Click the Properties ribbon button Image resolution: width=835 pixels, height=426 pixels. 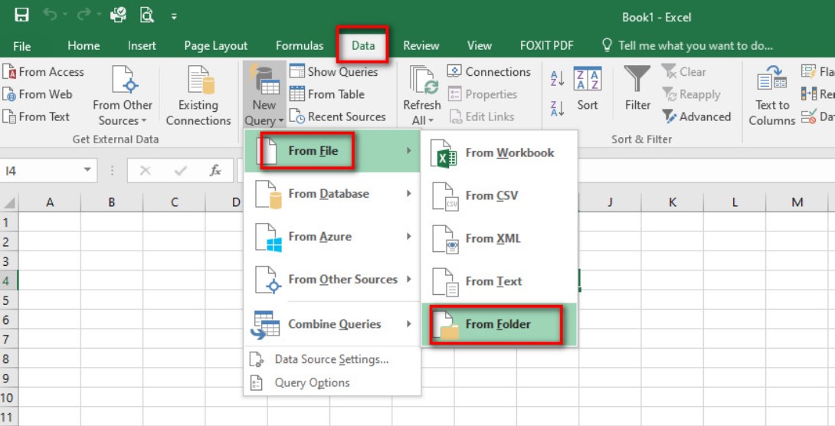(483, 94)
